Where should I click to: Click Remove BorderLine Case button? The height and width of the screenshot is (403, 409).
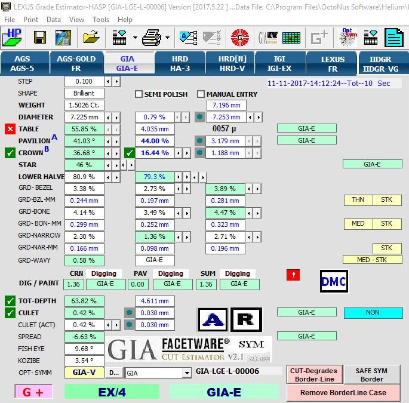(343, 393)
